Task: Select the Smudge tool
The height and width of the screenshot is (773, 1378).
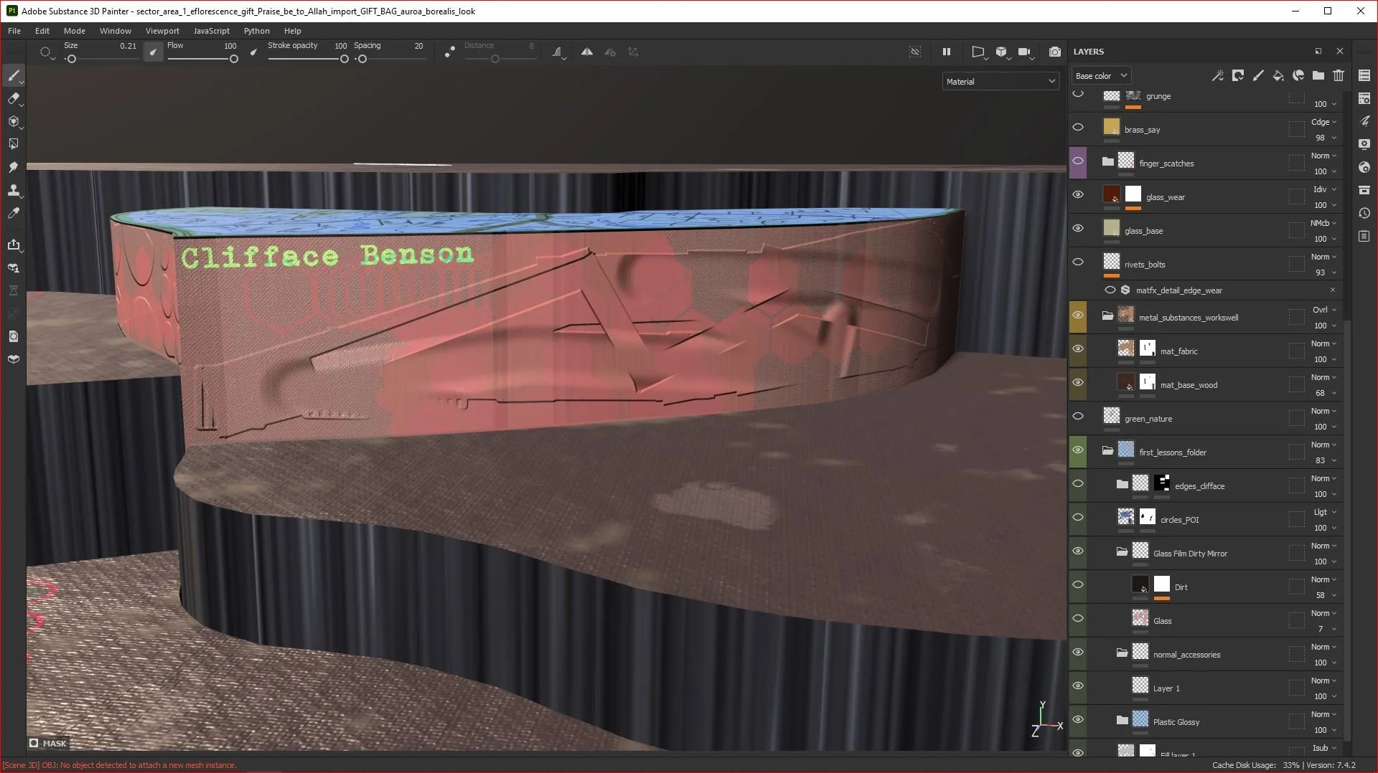Action: (x=14, y=167)
